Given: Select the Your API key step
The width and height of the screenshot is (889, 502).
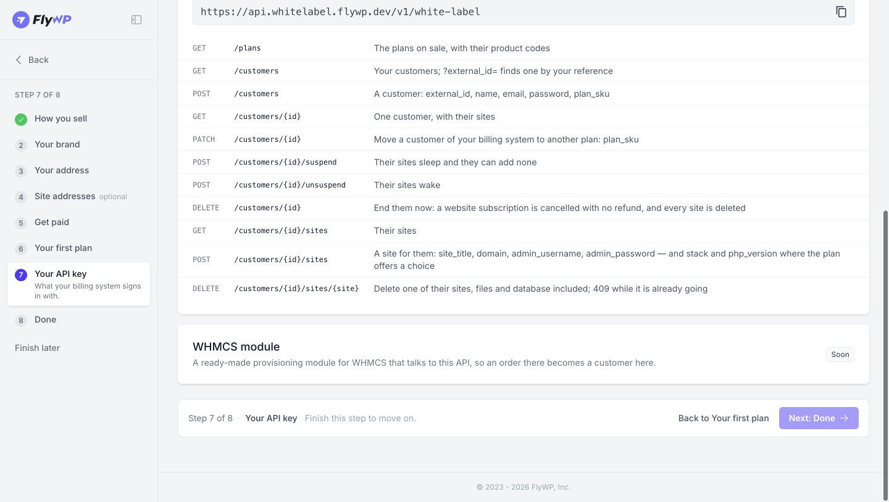Looking at the screenshot, I should [79, 284].
